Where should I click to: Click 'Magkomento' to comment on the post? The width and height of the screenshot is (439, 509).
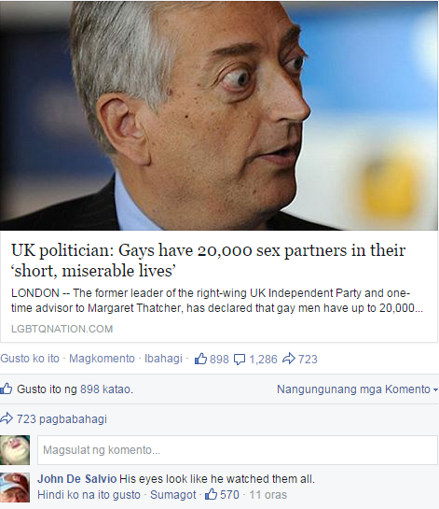[102, 359]
